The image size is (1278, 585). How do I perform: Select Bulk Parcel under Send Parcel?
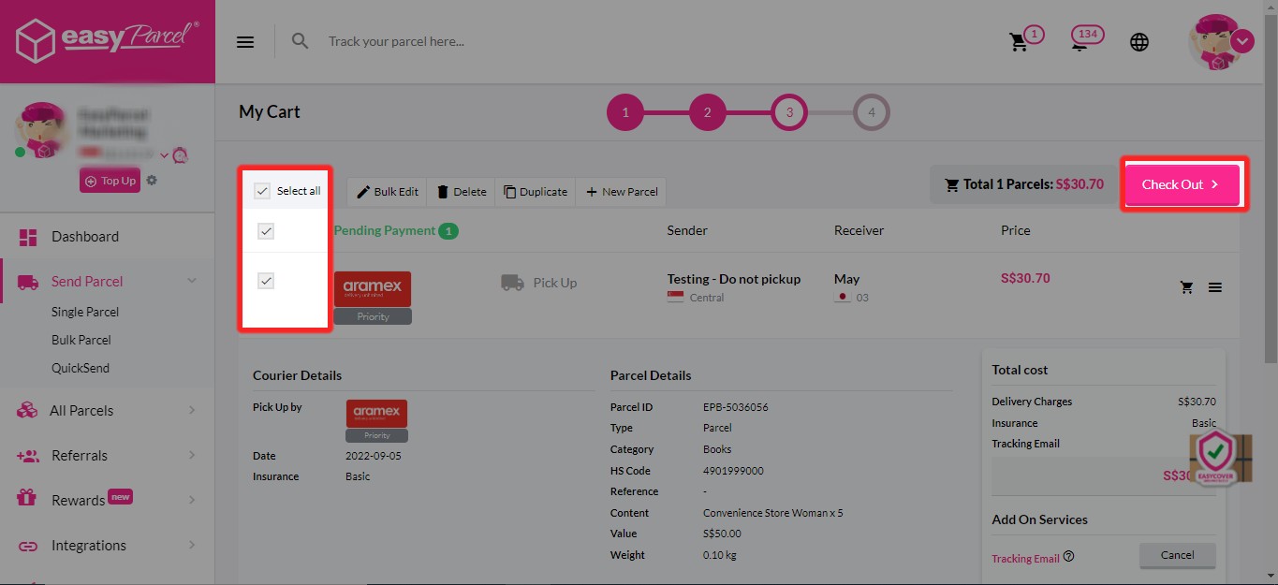[x=81, y=340]
